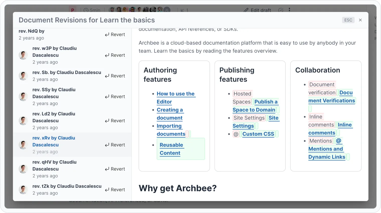Select revision Ld2 by Claudiu Dascalescu
This screenshot has height=213, width=381.
[x=72, y=121]
